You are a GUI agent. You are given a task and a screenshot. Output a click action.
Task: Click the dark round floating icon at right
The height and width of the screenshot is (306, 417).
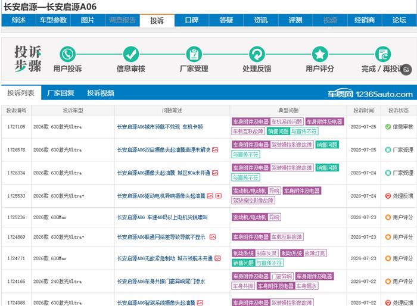pyautogui.click(x=406, y=70)
